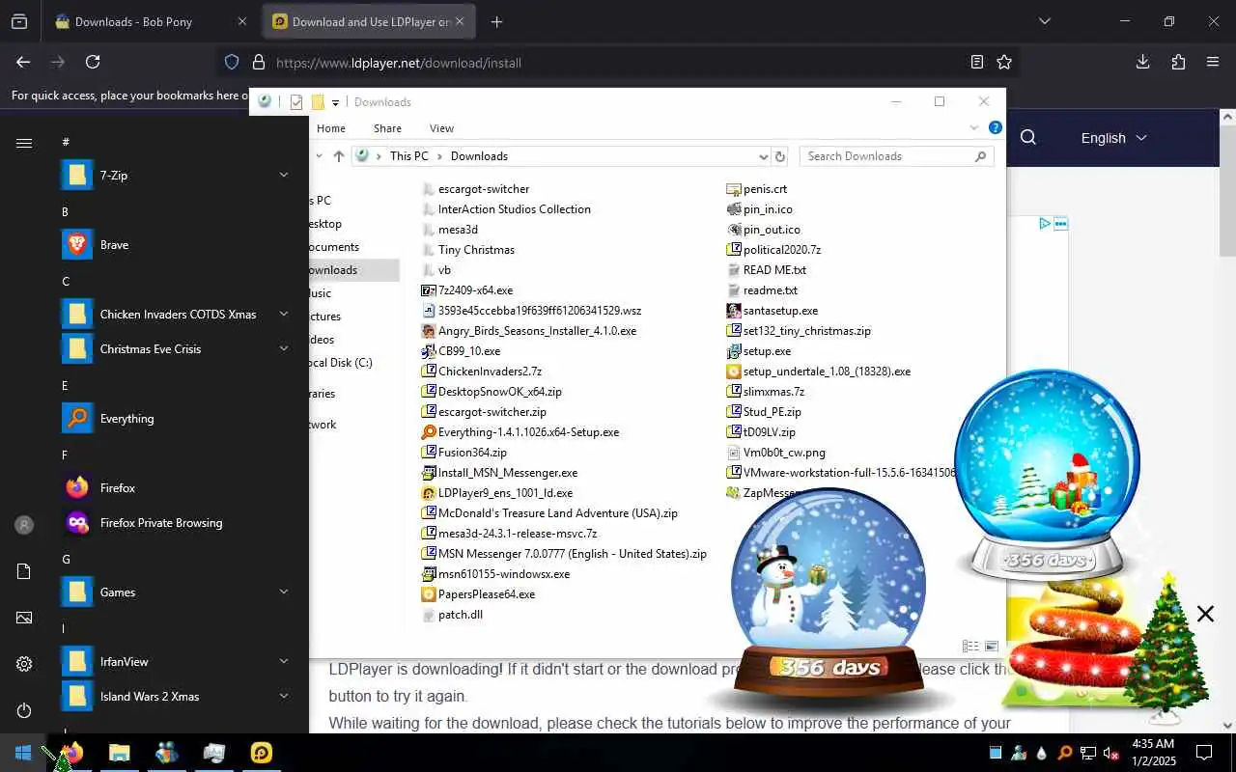1236x772 pixels.
Task: Refresh the Downloads folder view
Action: (780, 156)
